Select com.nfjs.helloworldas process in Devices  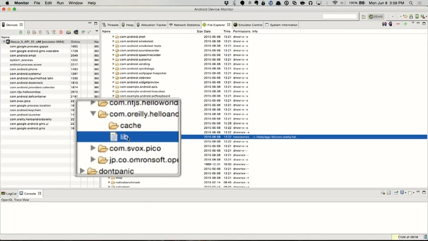pos(25,92)
